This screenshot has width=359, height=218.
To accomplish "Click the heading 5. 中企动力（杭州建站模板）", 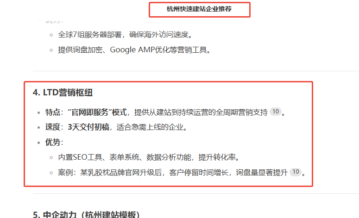I will 86,214.
